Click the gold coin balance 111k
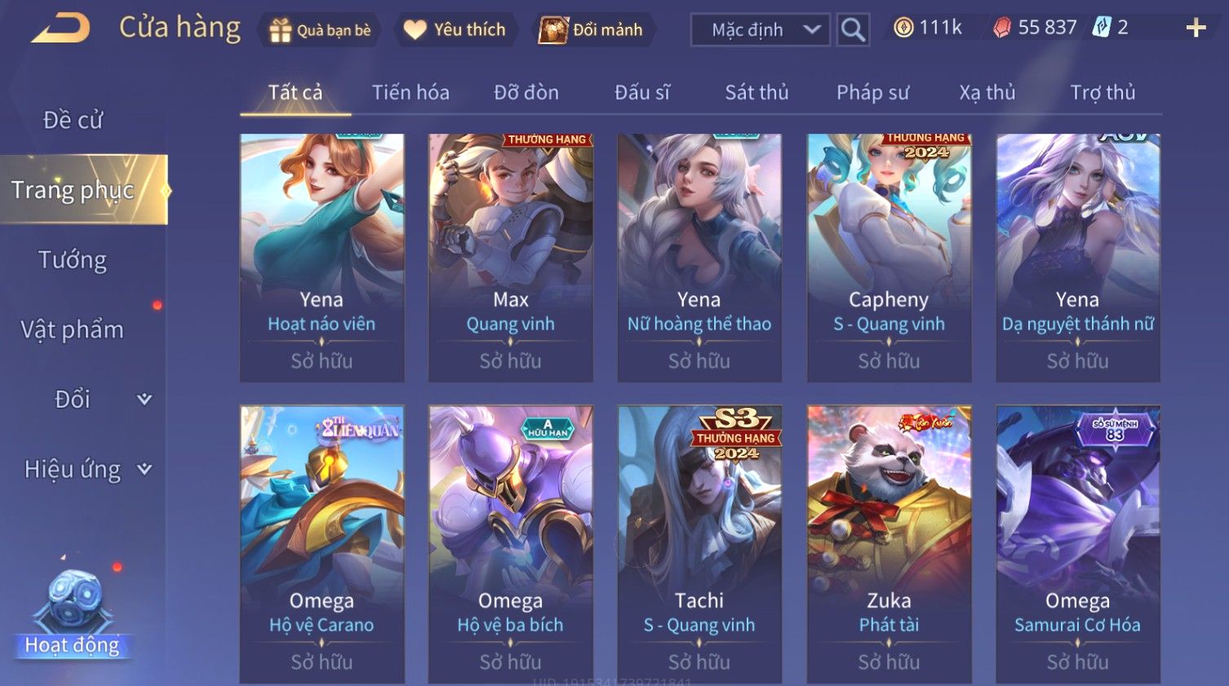The height and width of the screenshot is (686, 1229). click(928, 28)
